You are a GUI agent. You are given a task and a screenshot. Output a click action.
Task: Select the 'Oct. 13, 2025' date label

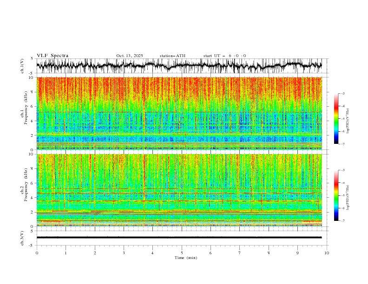(130, 56)
